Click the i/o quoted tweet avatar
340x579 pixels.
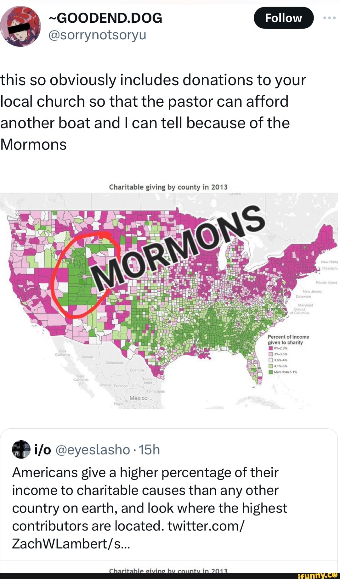point(21,449)
